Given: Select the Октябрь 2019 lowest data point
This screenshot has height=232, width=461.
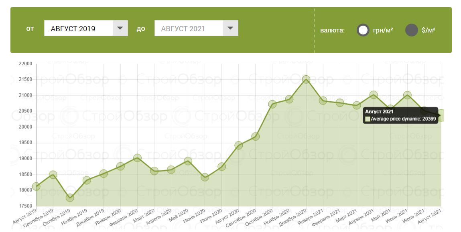Looking at the screenshot, I should (70, 198).
